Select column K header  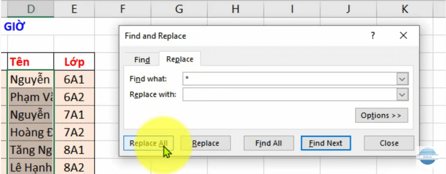tap(405, 9)
